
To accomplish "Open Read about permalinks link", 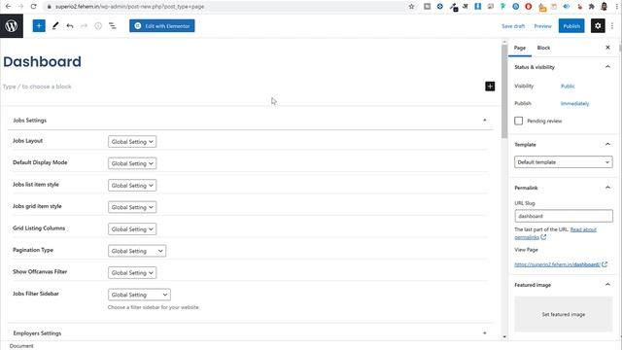I will [x=555, y=233].
